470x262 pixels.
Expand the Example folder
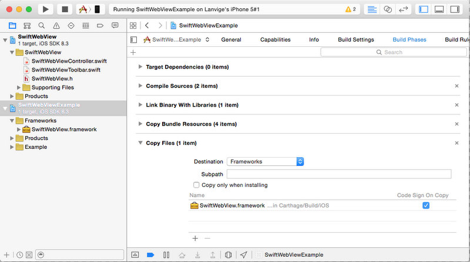(x=12, y=147)
